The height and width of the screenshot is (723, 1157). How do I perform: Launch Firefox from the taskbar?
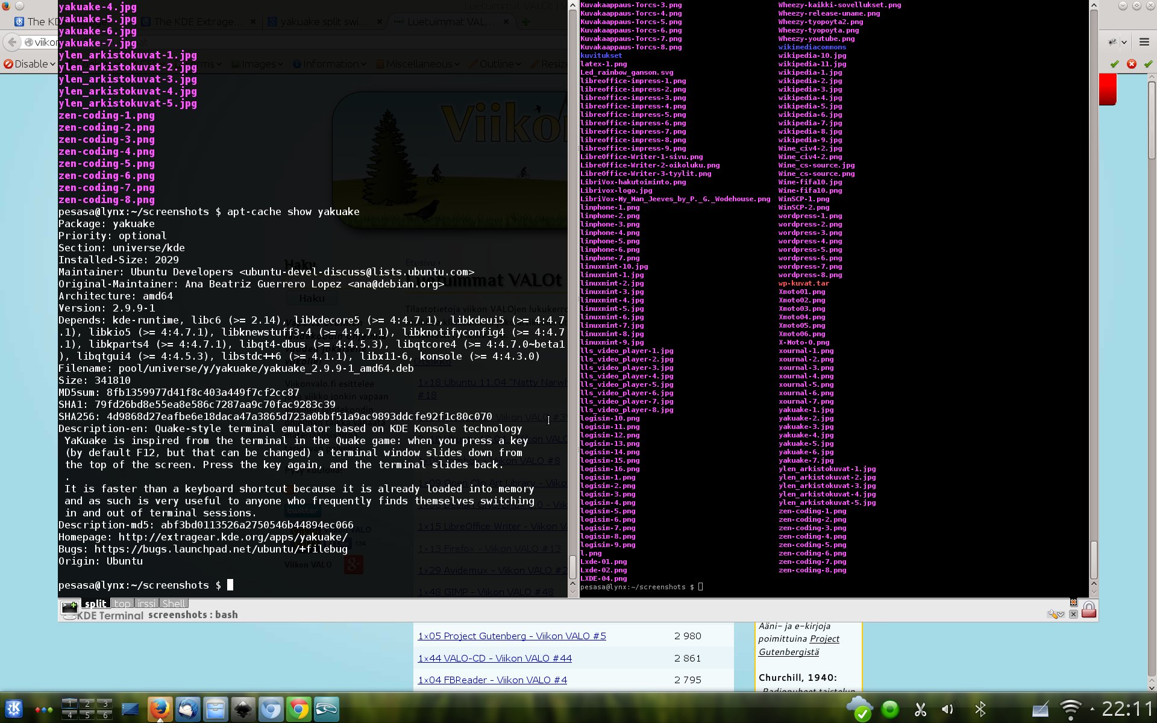(x=160, y=709)
